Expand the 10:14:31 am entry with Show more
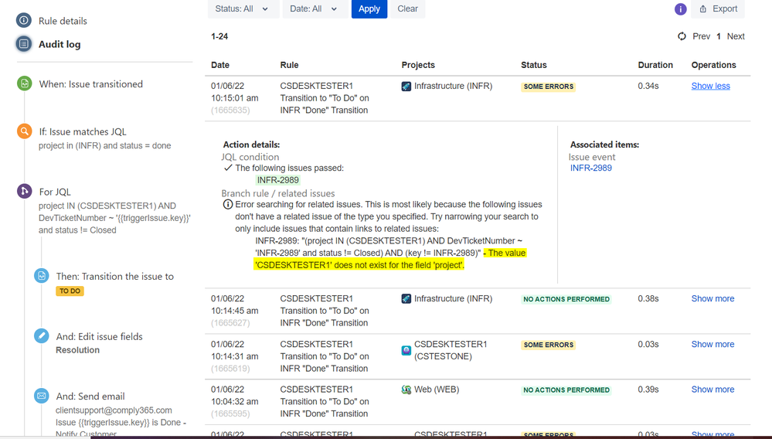Image resolution: width=772 pixels, height=439 pixels. 712,344
